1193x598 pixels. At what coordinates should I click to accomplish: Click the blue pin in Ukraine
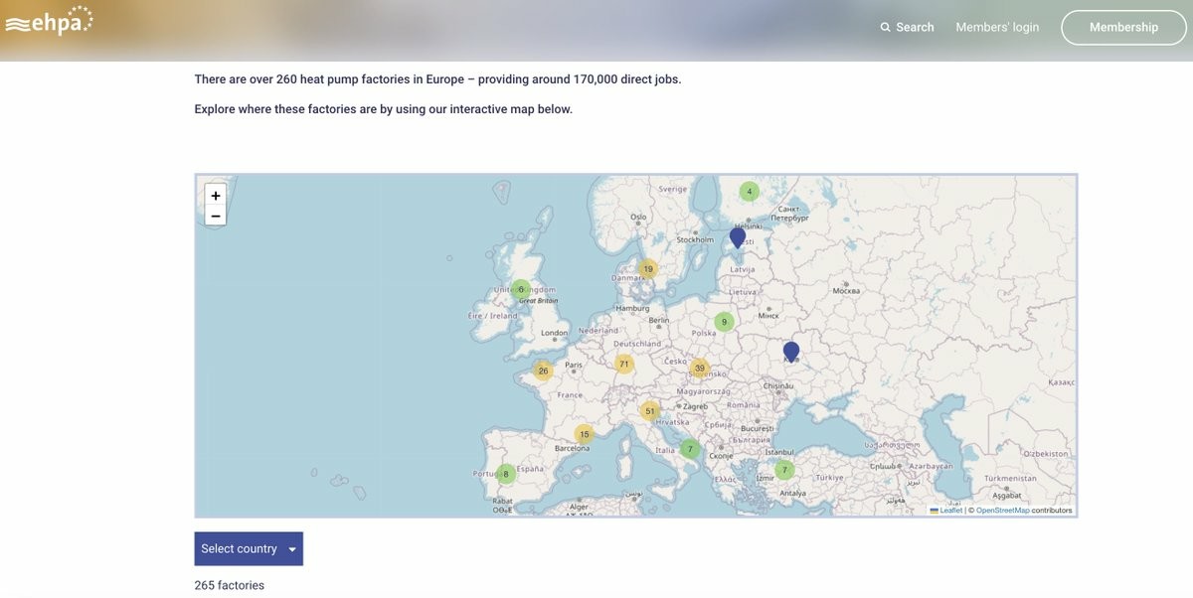point(791,351)
